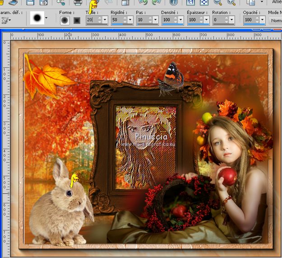Click the 'Forme :' label

point(66,13)
